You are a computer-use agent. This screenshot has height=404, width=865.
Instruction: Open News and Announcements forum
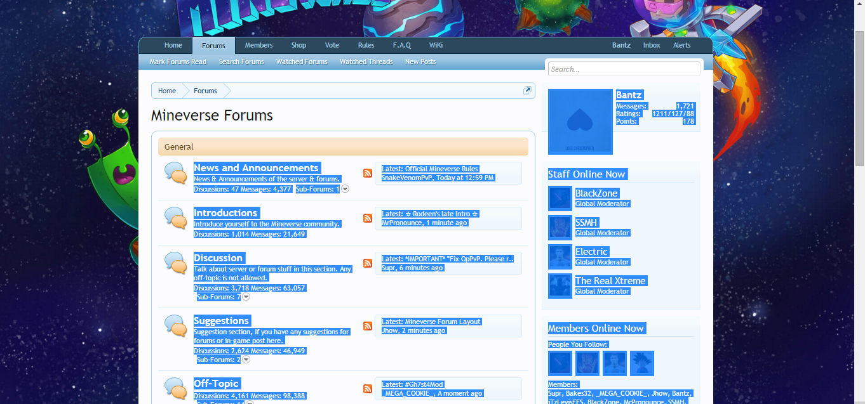[256, 168]
